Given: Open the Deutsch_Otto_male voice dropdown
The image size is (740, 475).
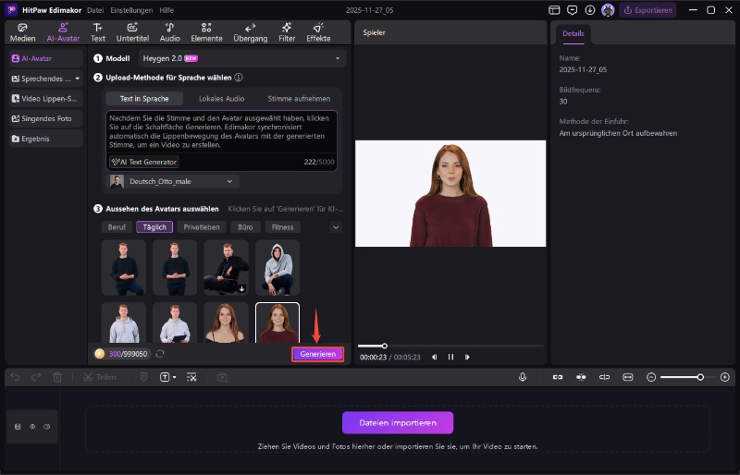Looking at the screenshot, I should (174, 182).
